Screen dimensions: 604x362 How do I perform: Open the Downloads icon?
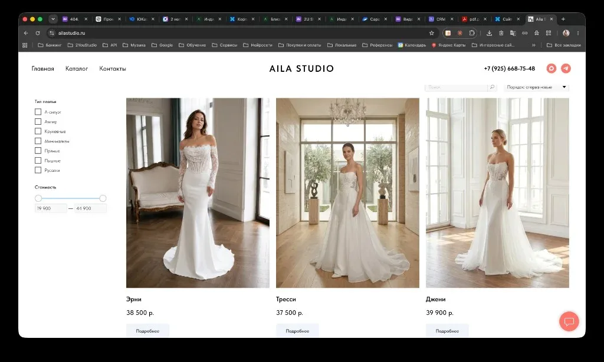(x=489, y=33)
